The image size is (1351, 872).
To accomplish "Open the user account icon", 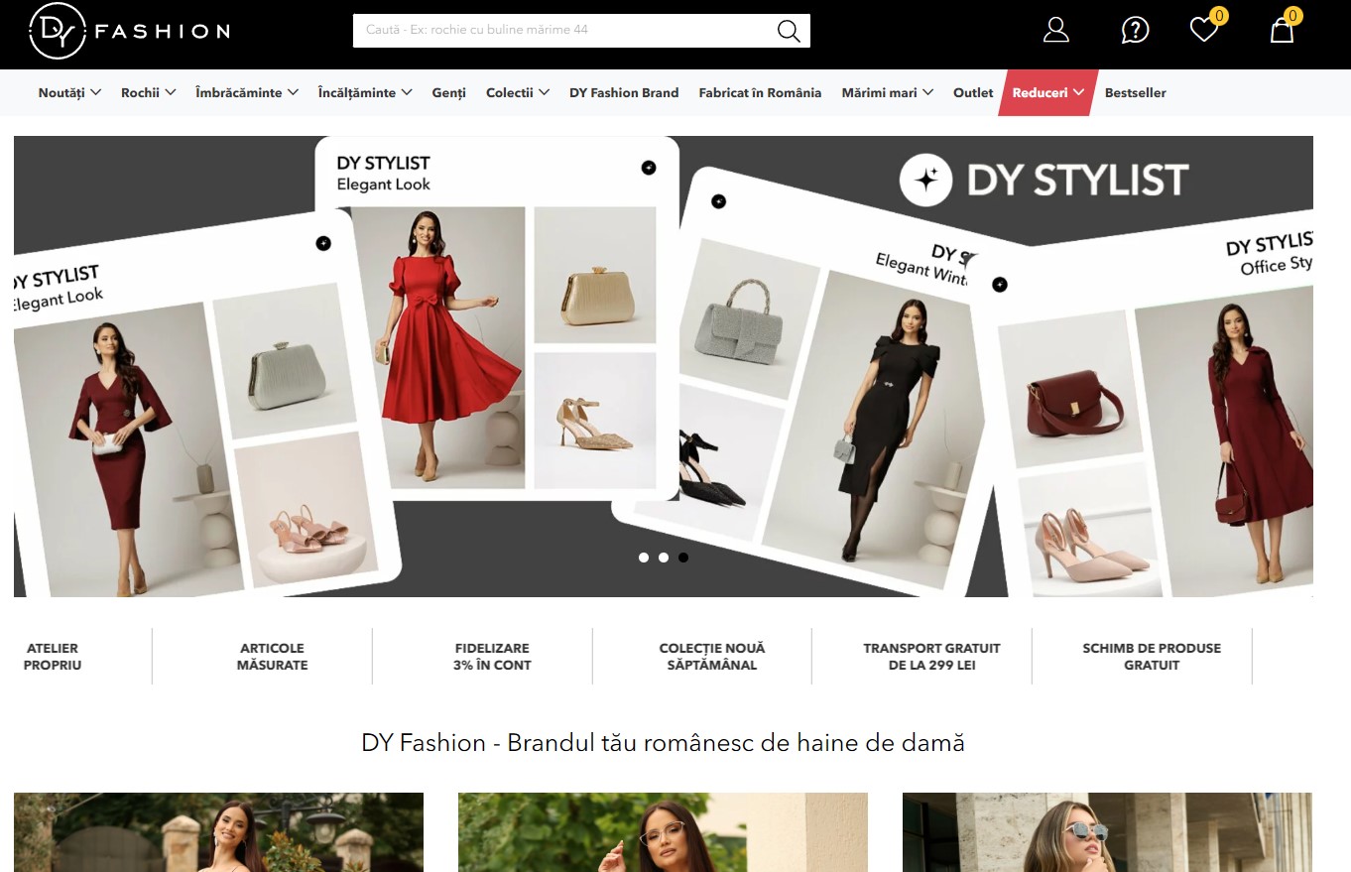I will tap(1056, 30).
